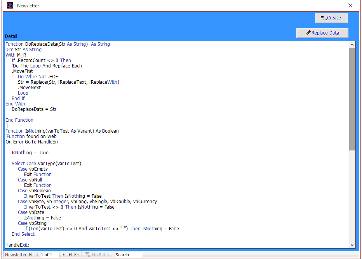The height and width of the screenshot is (259, 362).
Task: Click the current record number field
Action: (49, 255)
